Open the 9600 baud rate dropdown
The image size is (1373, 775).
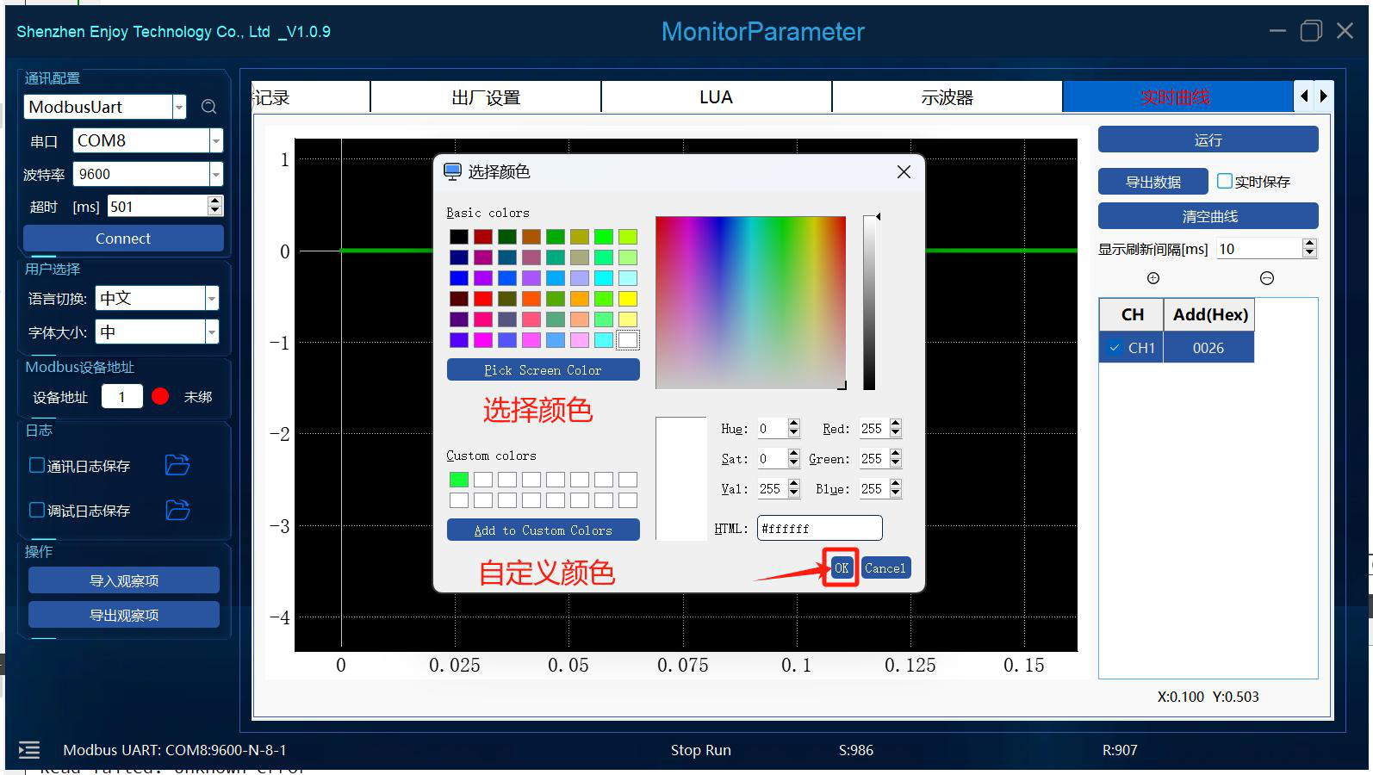click(216, 174)
